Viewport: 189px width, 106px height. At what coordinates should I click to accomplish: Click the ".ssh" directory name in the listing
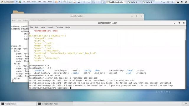[129, 73]
